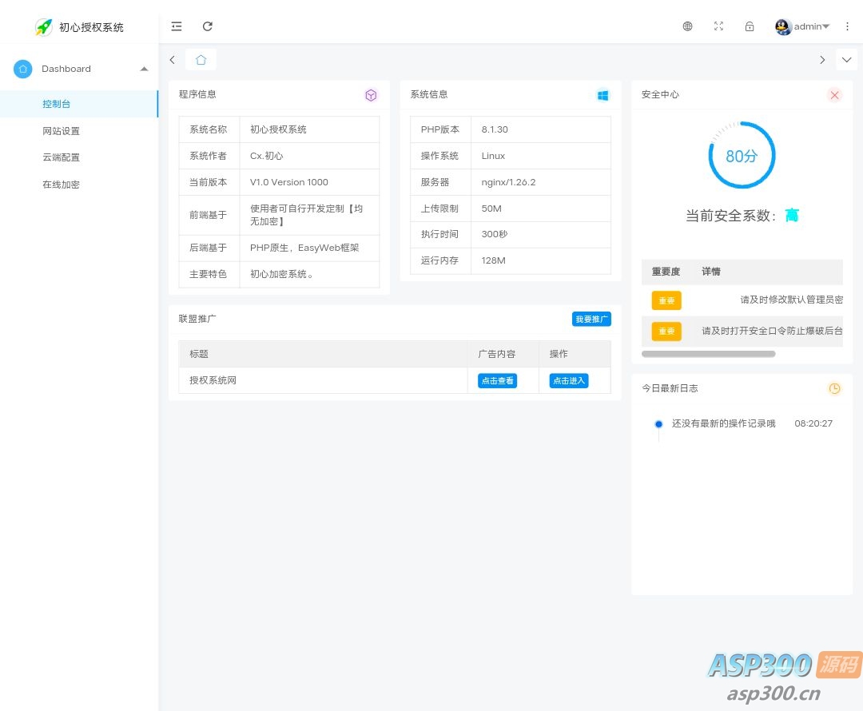Open the admin user dropdown

[803, 26]
